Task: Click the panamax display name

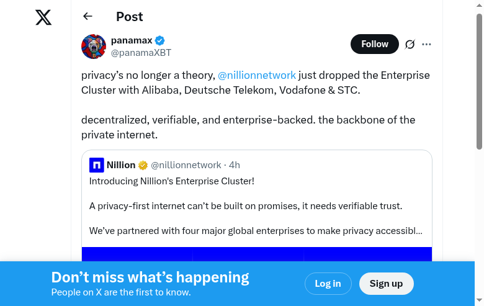Action: point(132,40)
